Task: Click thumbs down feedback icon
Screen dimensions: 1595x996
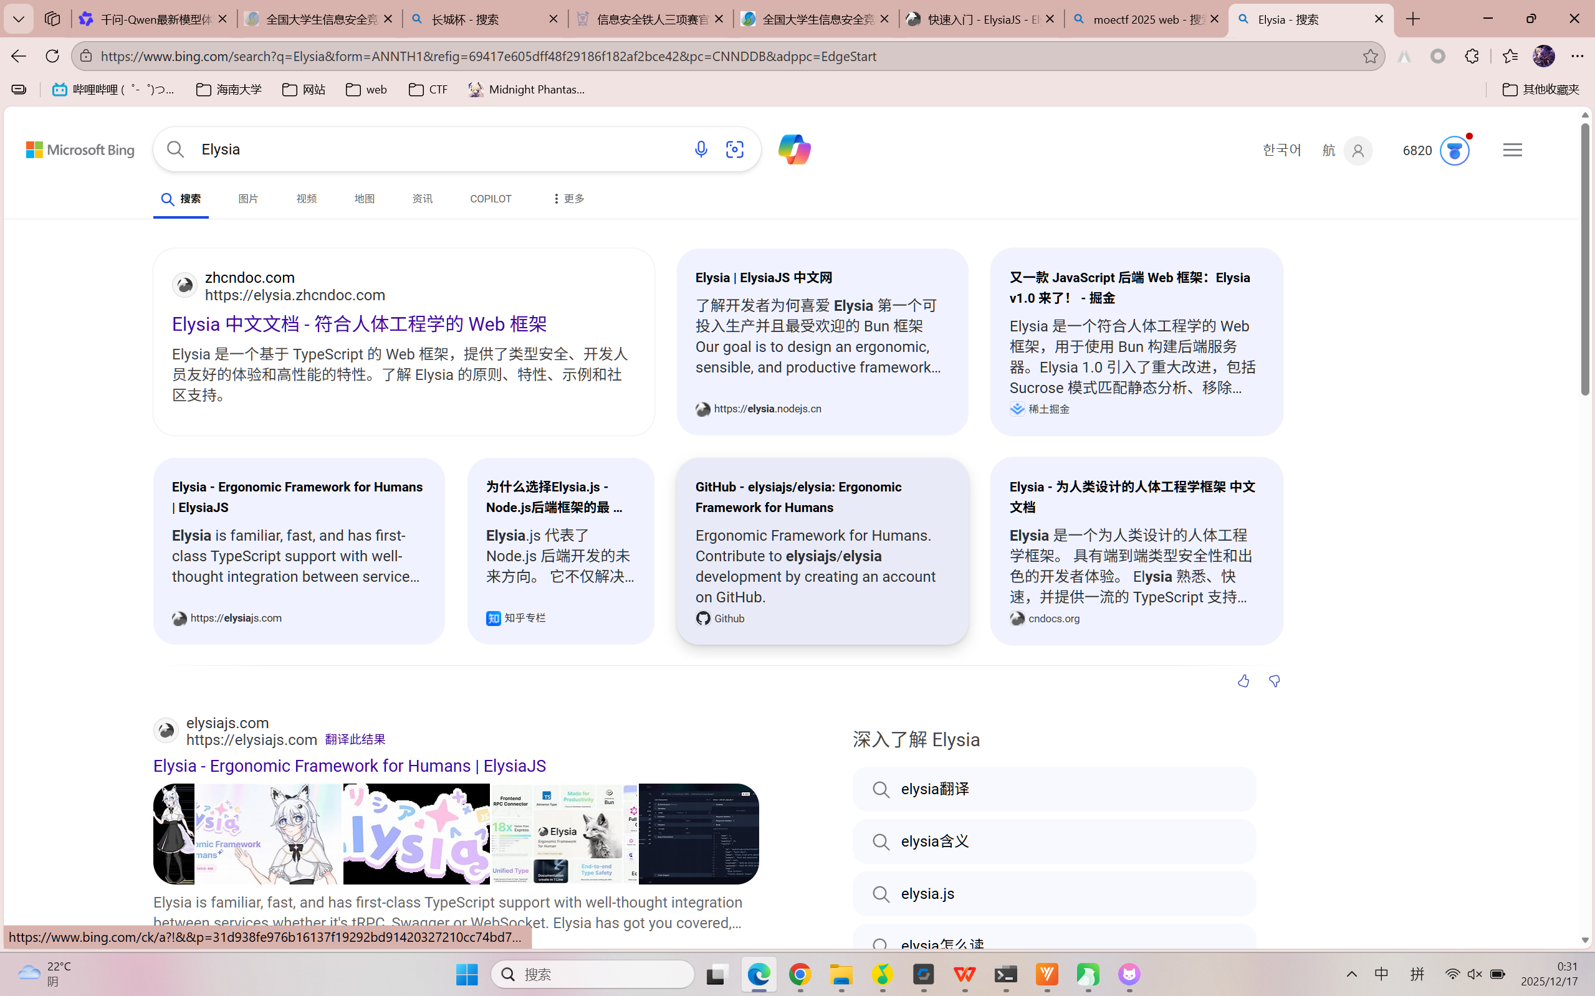Action: (x=1274, y=681)
